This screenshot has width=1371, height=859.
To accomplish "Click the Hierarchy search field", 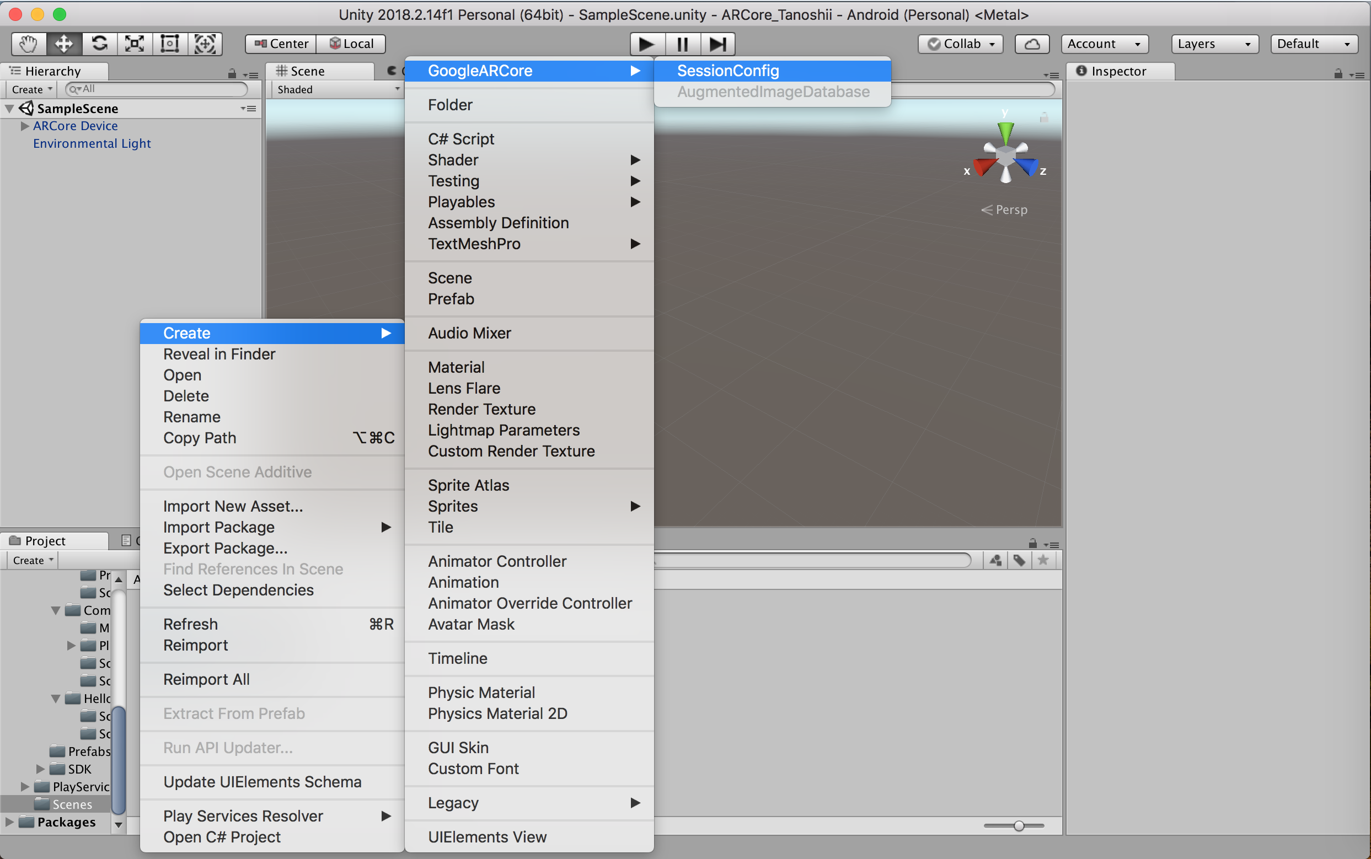I will click(x=156, y=89).
